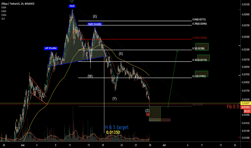Click the 18 date axis label
Screen dimensions: 251x148
(103, 145)
